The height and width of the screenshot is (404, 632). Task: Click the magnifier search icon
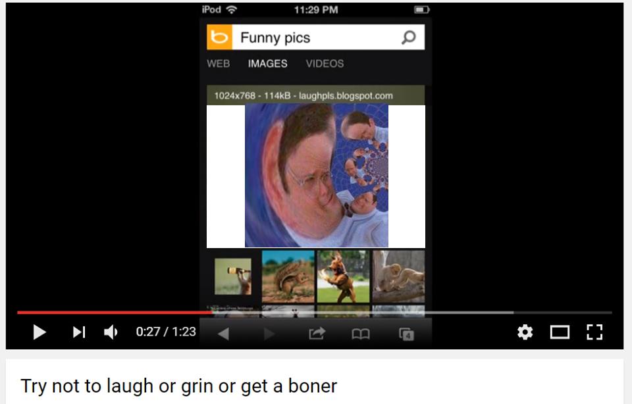click(x=409, y=38)
